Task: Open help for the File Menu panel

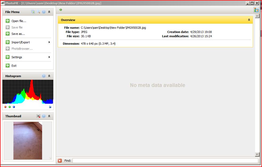Action: 44,12
